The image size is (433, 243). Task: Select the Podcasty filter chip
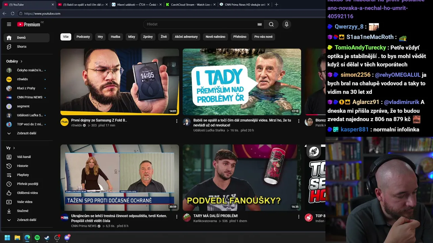83,37
